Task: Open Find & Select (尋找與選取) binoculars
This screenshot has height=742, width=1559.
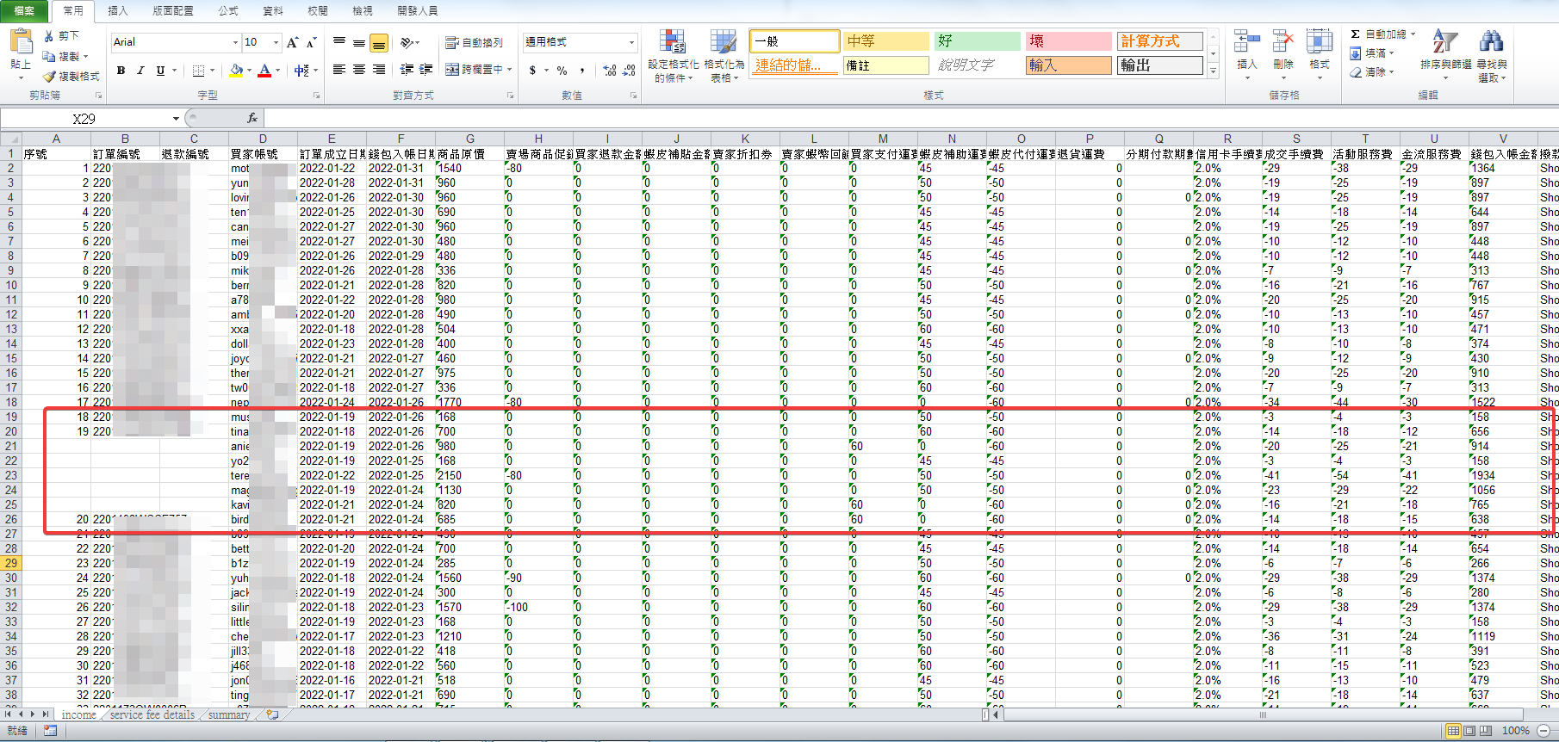Action: [1491, 50]
